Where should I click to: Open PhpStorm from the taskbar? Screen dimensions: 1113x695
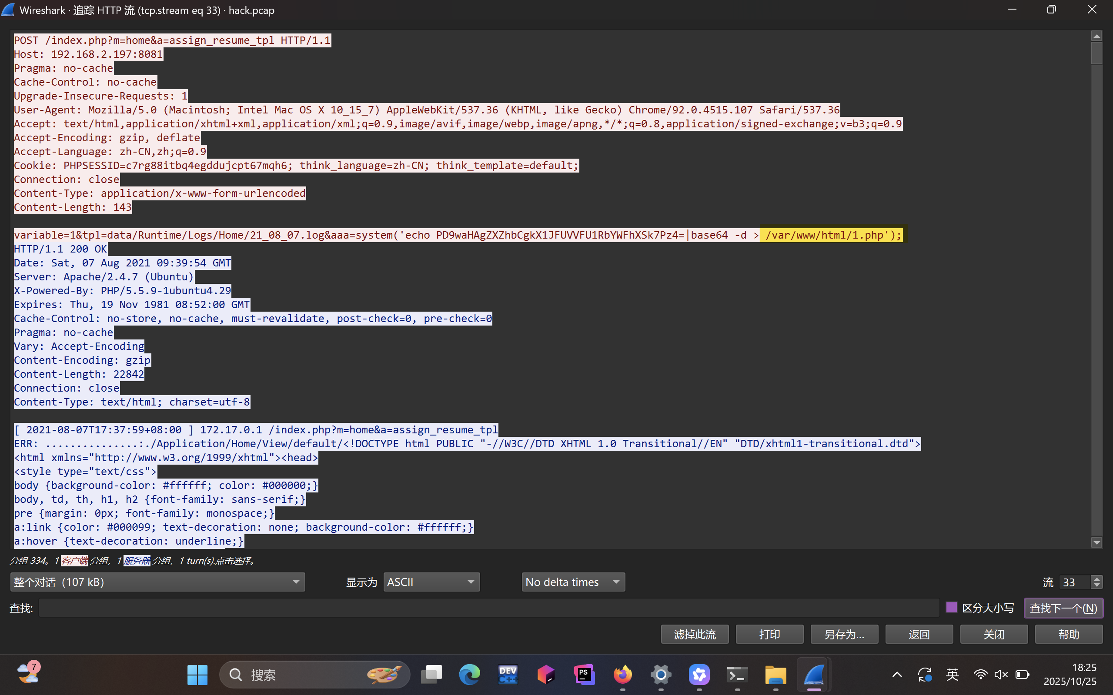584,675
